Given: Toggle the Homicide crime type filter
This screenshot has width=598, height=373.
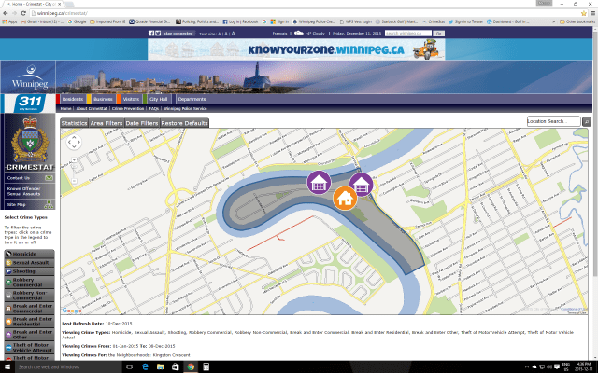Looking at the screenshot, I should 28,253.
